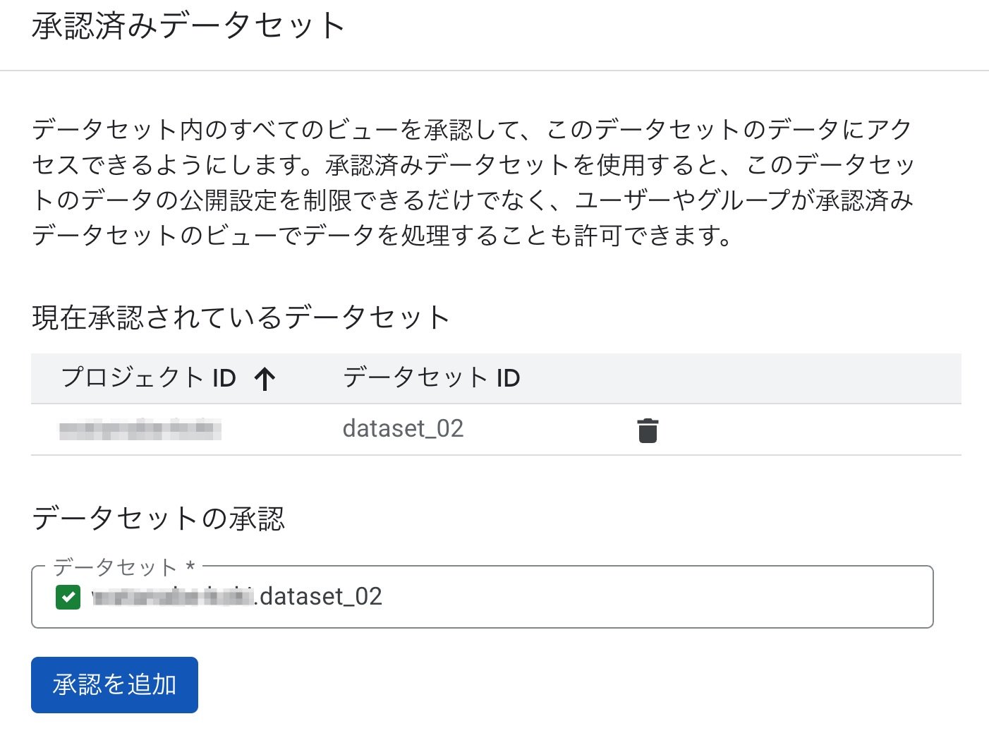989x745 pixels.
Task: Select the プロジェクト ID column header
Action: pos(149,377)
